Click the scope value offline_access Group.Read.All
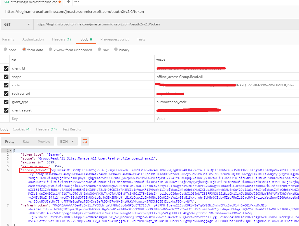This screenshot has height=226, width=299. (180, 77)
